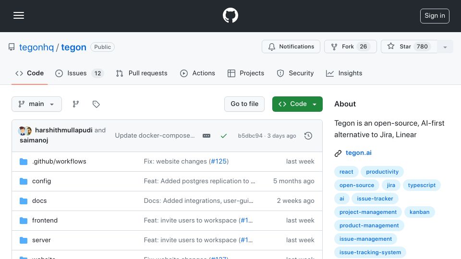
Task: View the commit's green check status
Action: [224, 136]
